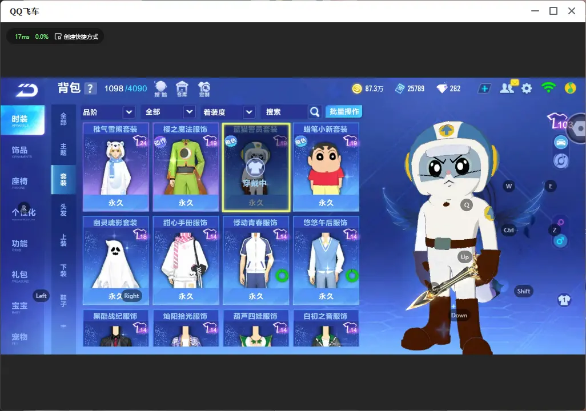Screen dimensions: 586x411
Task: Select the worn 蓝猫警员套装 card
Action: click(256, 167)
